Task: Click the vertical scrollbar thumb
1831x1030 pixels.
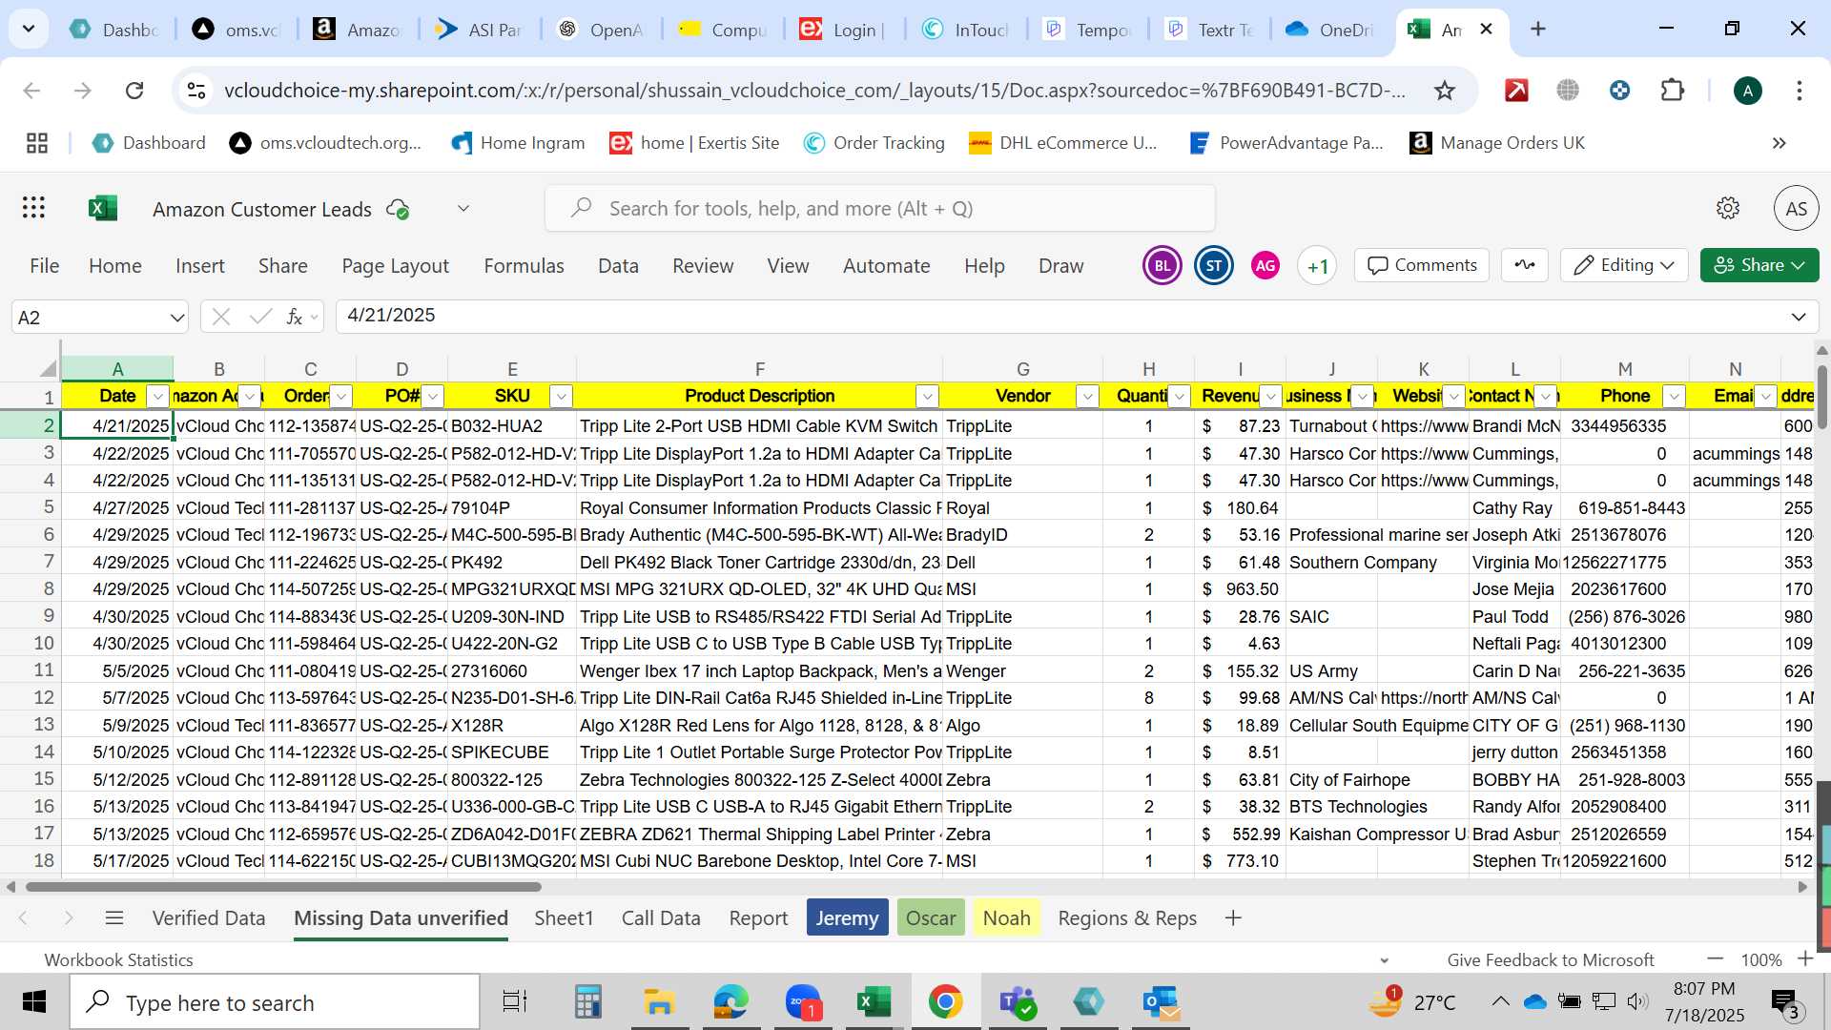Action: coord(1822,397)
